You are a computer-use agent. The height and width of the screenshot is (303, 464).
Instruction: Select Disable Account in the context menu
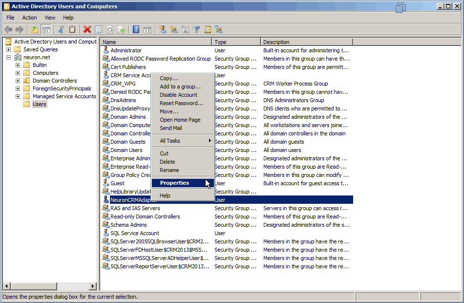point(183,95)
